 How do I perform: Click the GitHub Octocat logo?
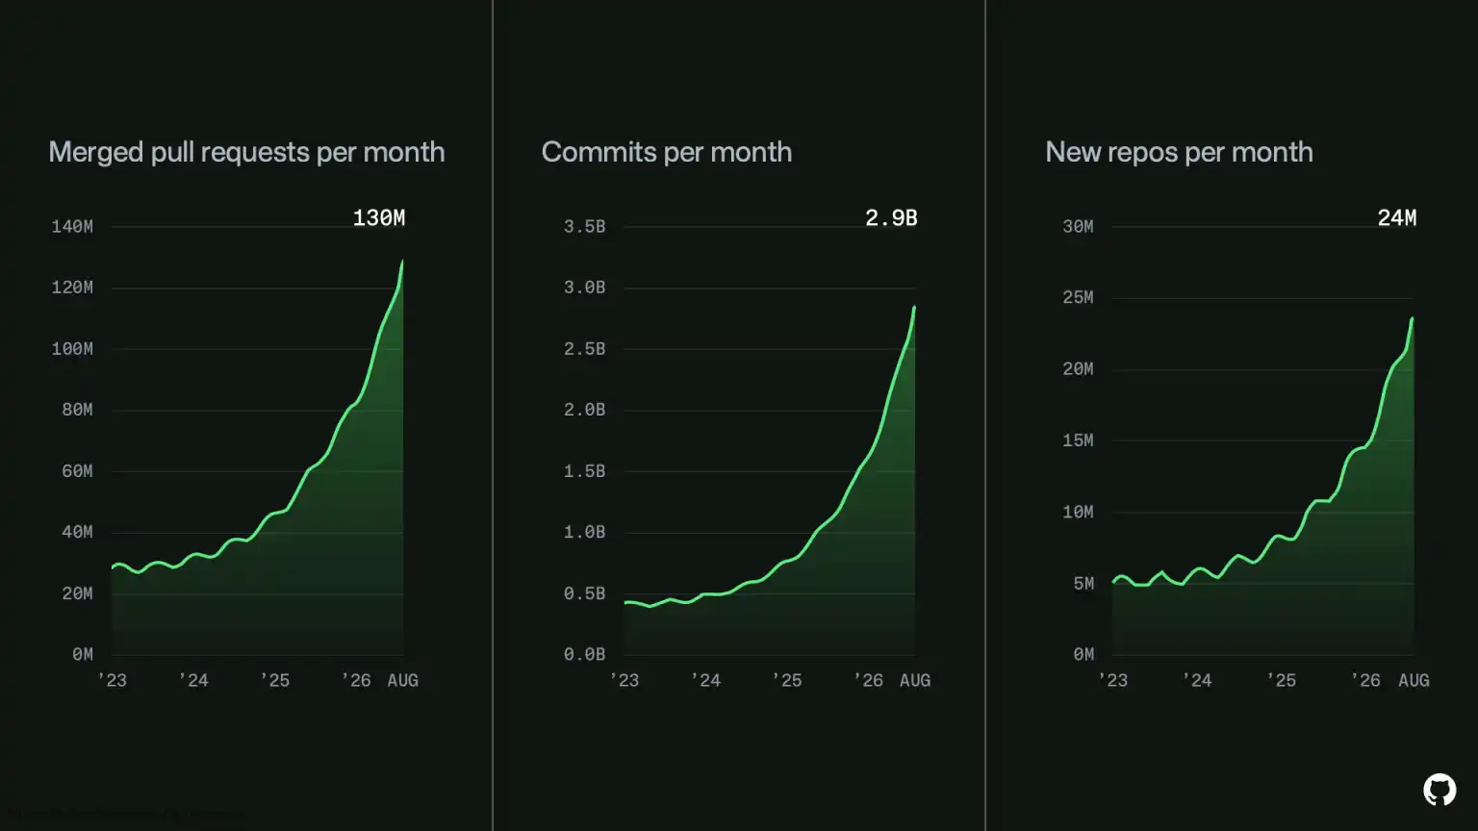(x=1440, y=790)
